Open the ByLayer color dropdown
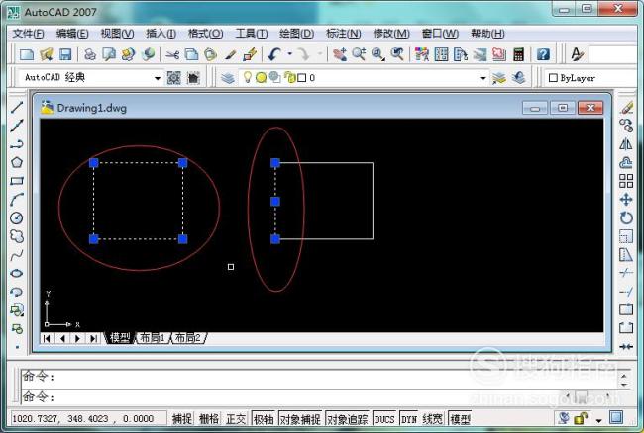The image size is (644, 433). pyautogui.click(x=591, y=78)
